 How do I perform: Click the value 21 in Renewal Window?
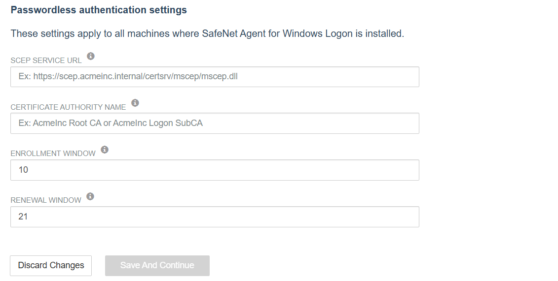23,217
